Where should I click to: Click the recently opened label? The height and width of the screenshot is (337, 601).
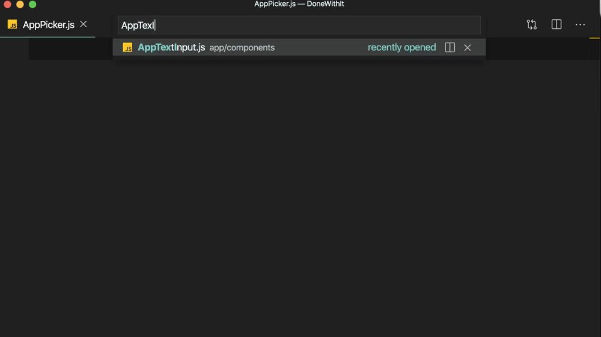click(x=401, y=47)
